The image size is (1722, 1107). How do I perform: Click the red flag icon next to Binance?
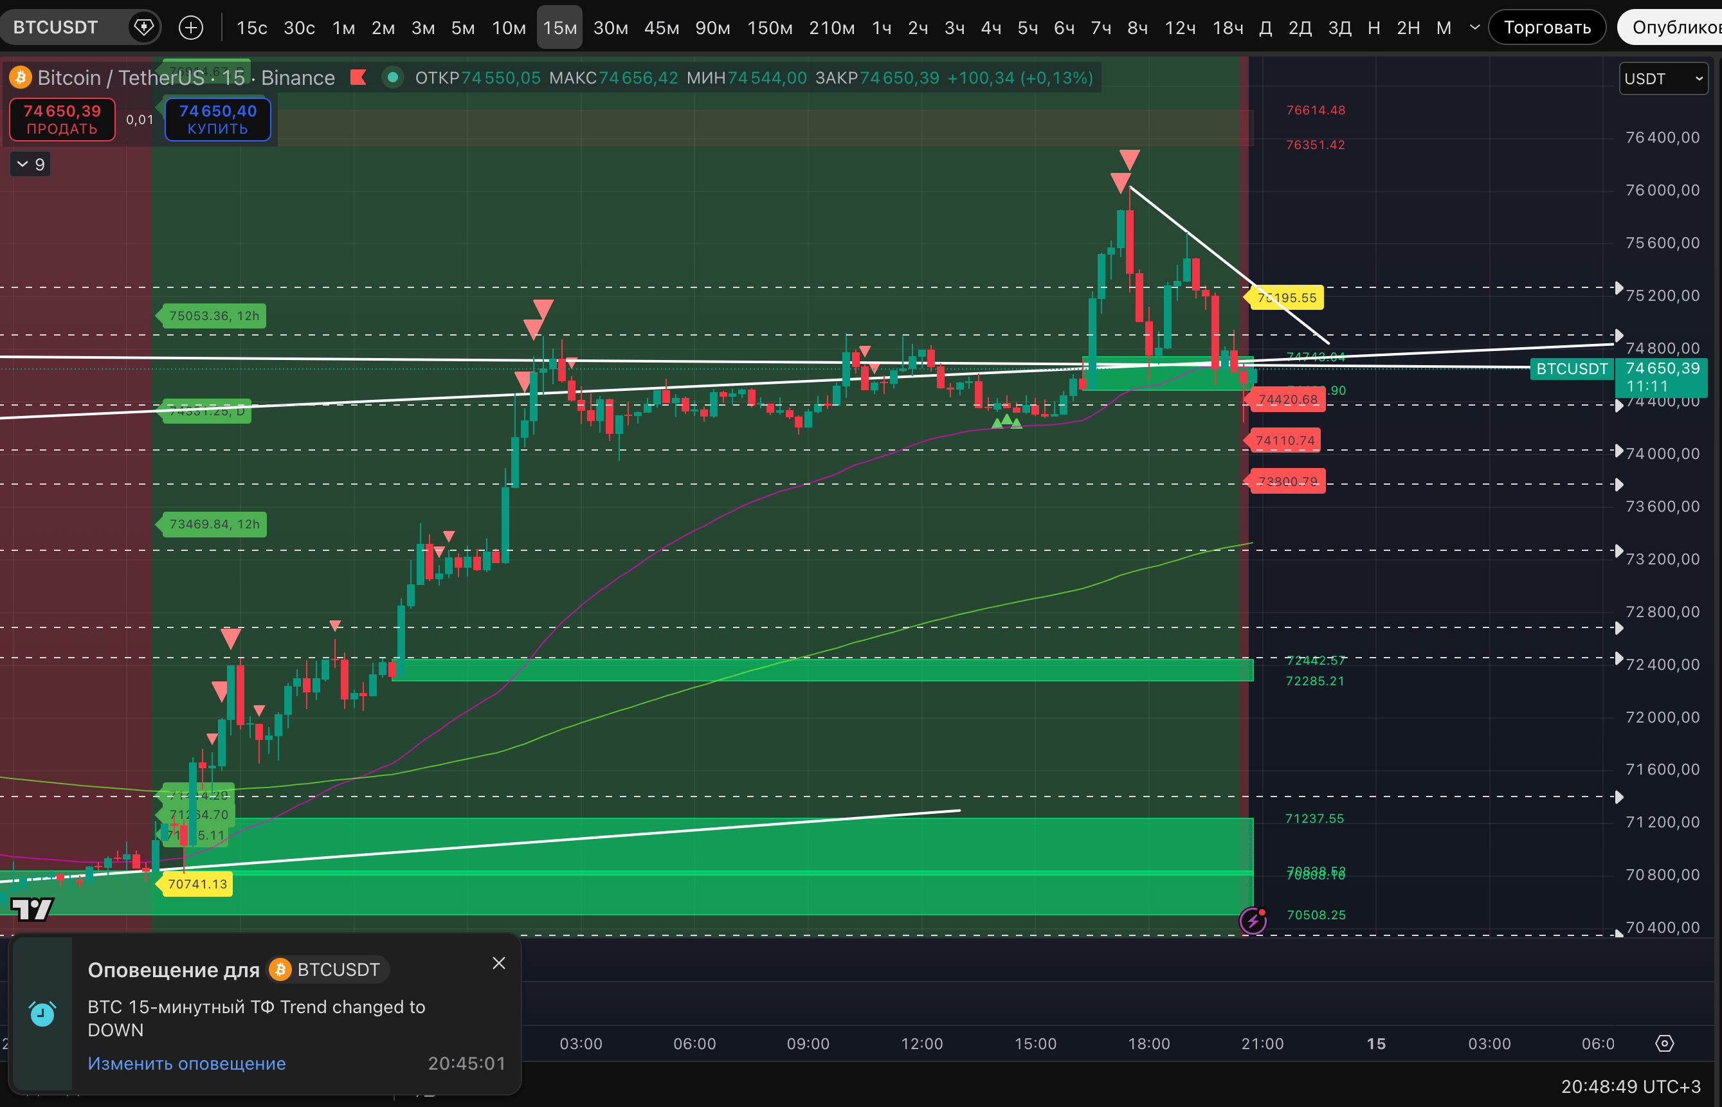(x=358, y=77)
